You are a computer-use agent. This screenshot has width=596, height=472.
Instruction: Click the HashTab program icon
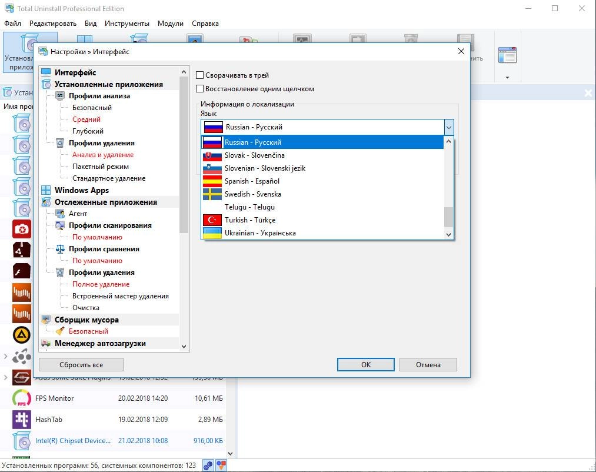(x=22, y=420)
